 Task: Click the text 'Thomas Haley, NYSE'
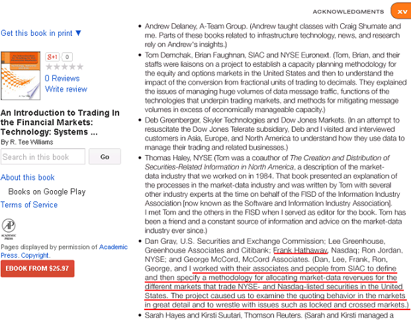[x=179, y=158]
